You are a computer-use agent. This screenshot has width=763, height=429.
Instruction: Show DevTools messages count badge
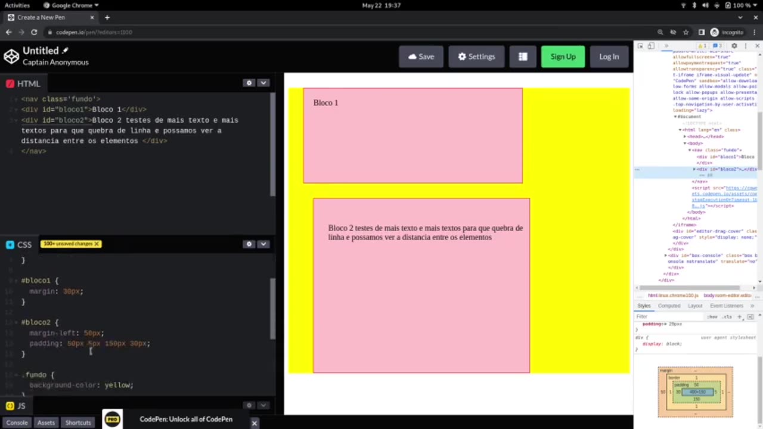pos(717,46)
